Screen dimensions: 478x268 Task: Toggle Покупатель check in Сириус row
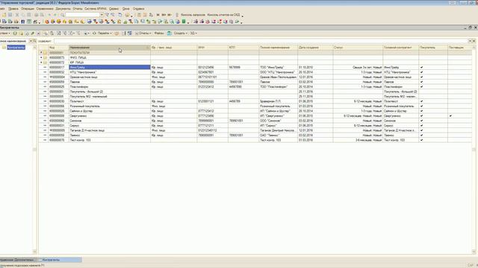[x=421, y=126]
